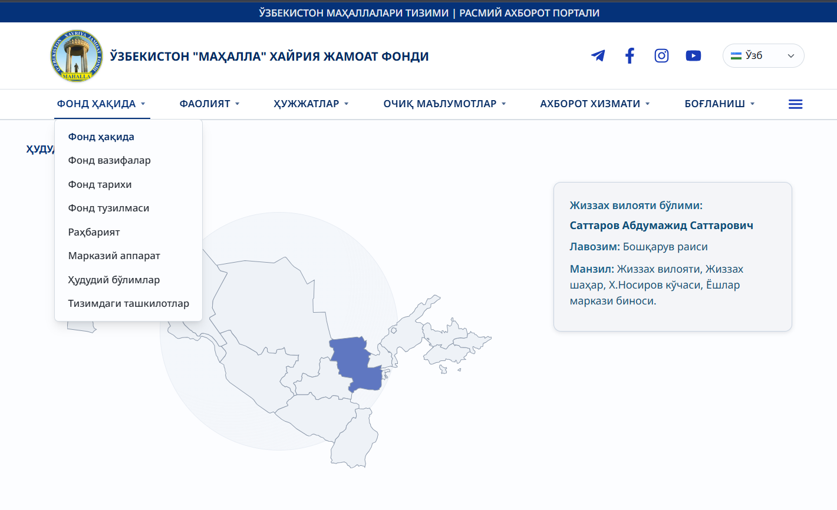Click the highlighted blue Jizzakh region on map
The width and height of the screenshot is (837, 510).
pyautogui.click(x=355, y=364)
